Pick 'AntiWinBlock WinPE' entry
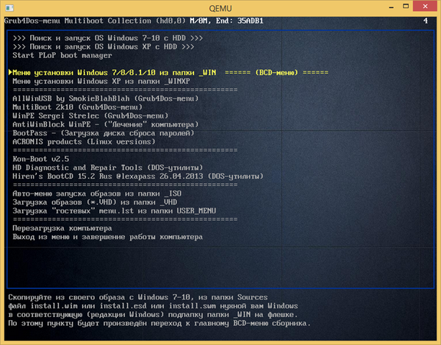Image resolution: width=441 pixels, height=345 pixels. point(105,124)
